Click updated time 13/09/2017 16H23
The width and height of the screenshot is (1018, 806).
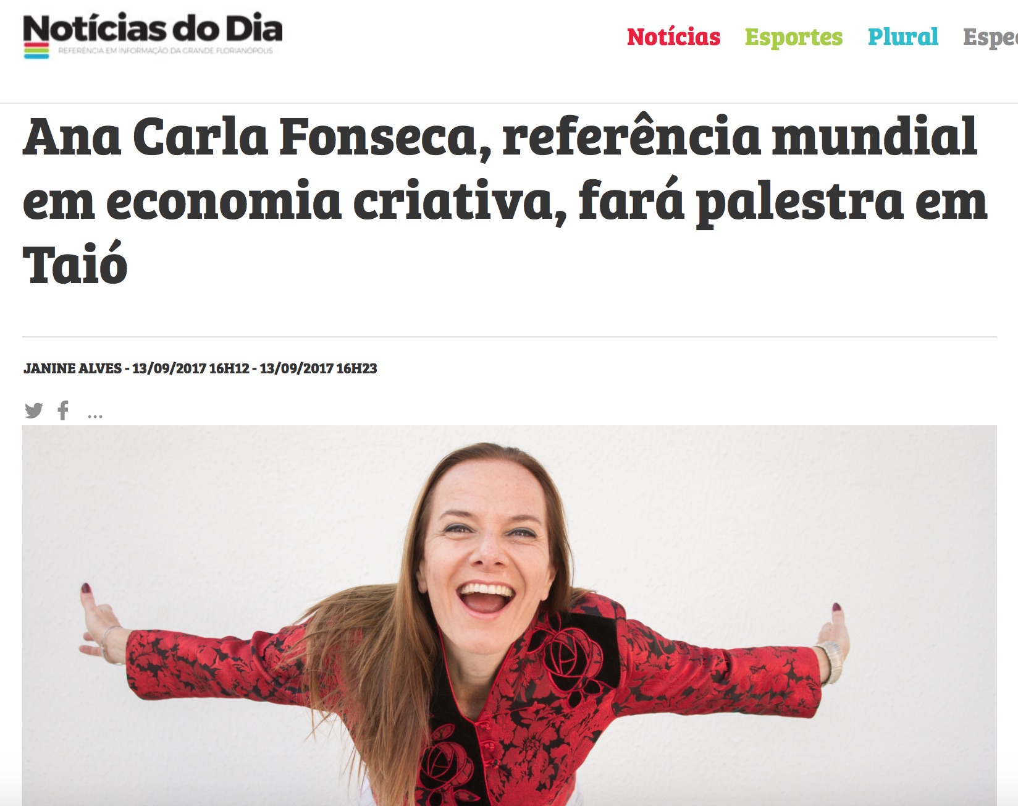[x=318, y=368]
